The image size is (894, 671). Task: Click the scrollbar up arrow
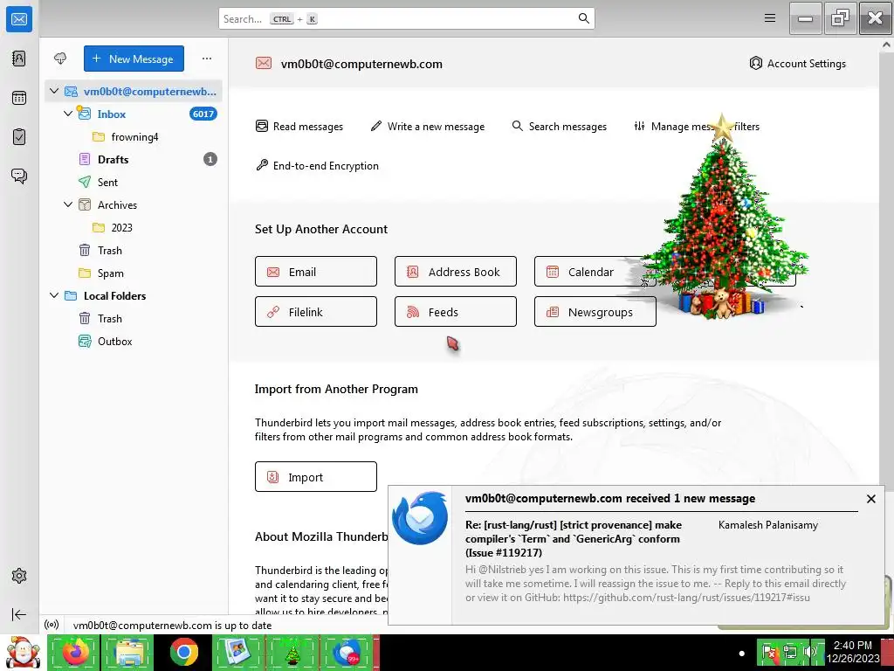tap(887, 44)
